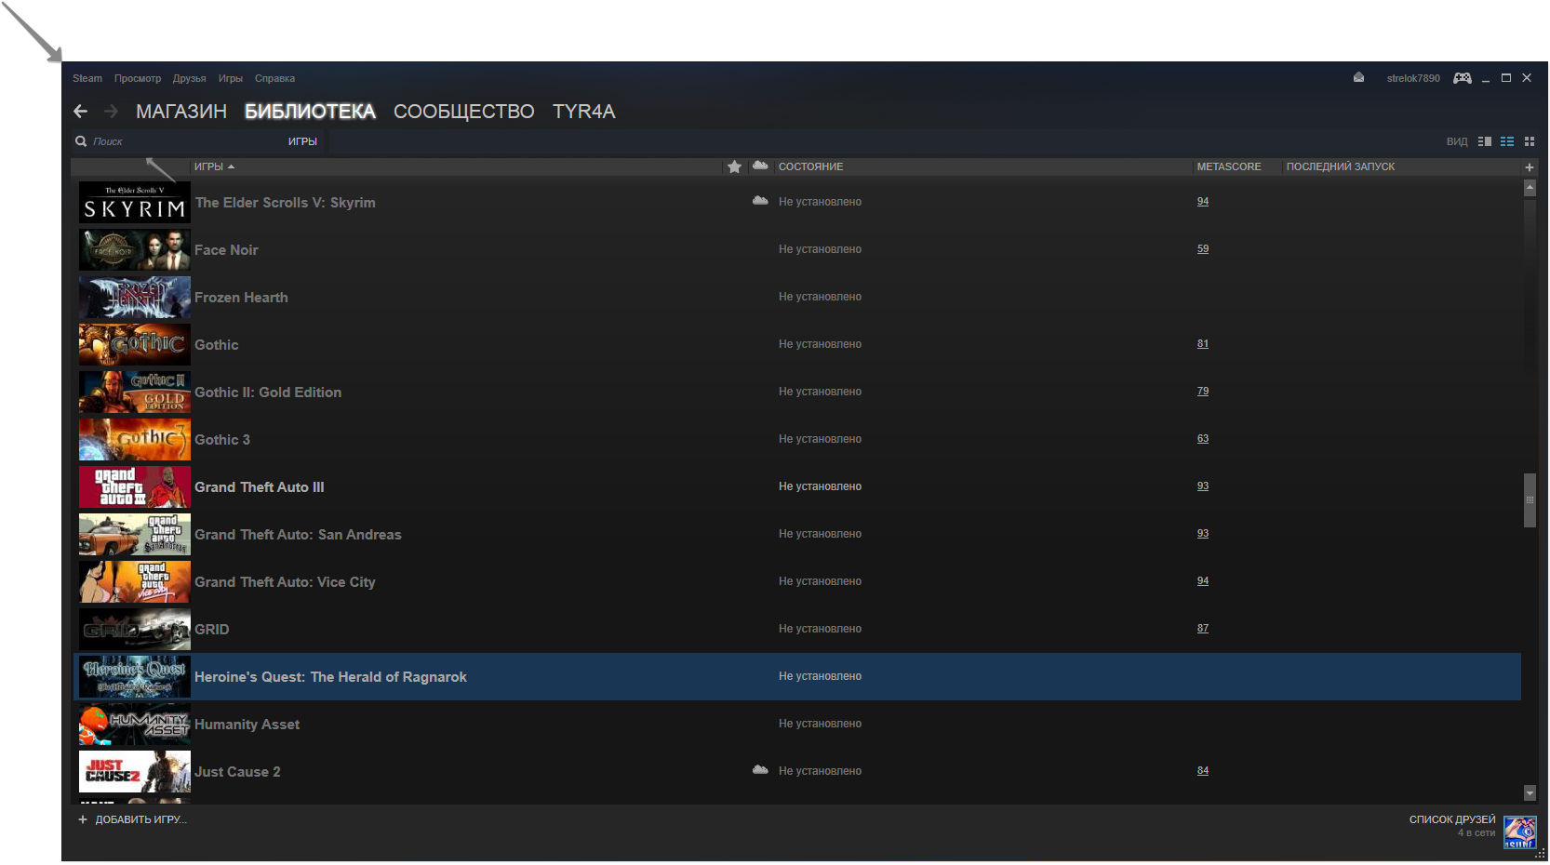Sort by METASCORE column header
The width and height of the screenshot is (1550, 865).
pos(1229,166)
